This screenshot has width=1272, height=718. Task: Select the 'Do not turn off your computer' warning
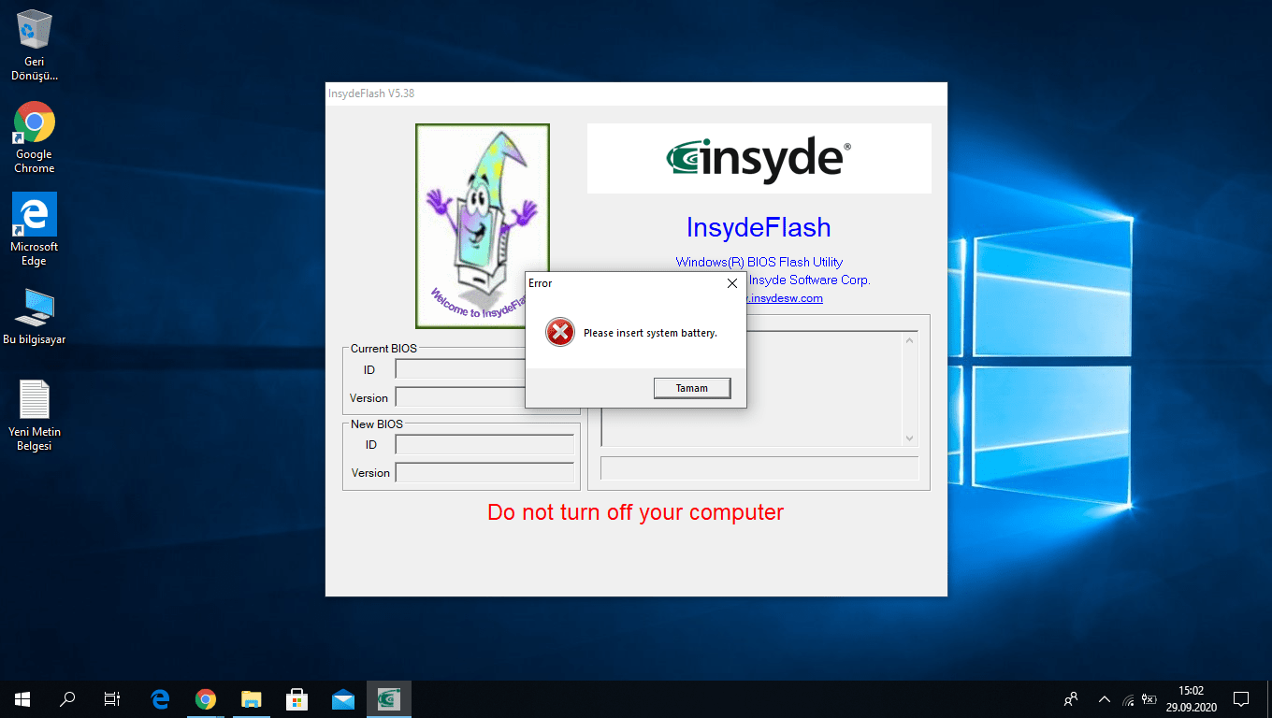(636, 512)
